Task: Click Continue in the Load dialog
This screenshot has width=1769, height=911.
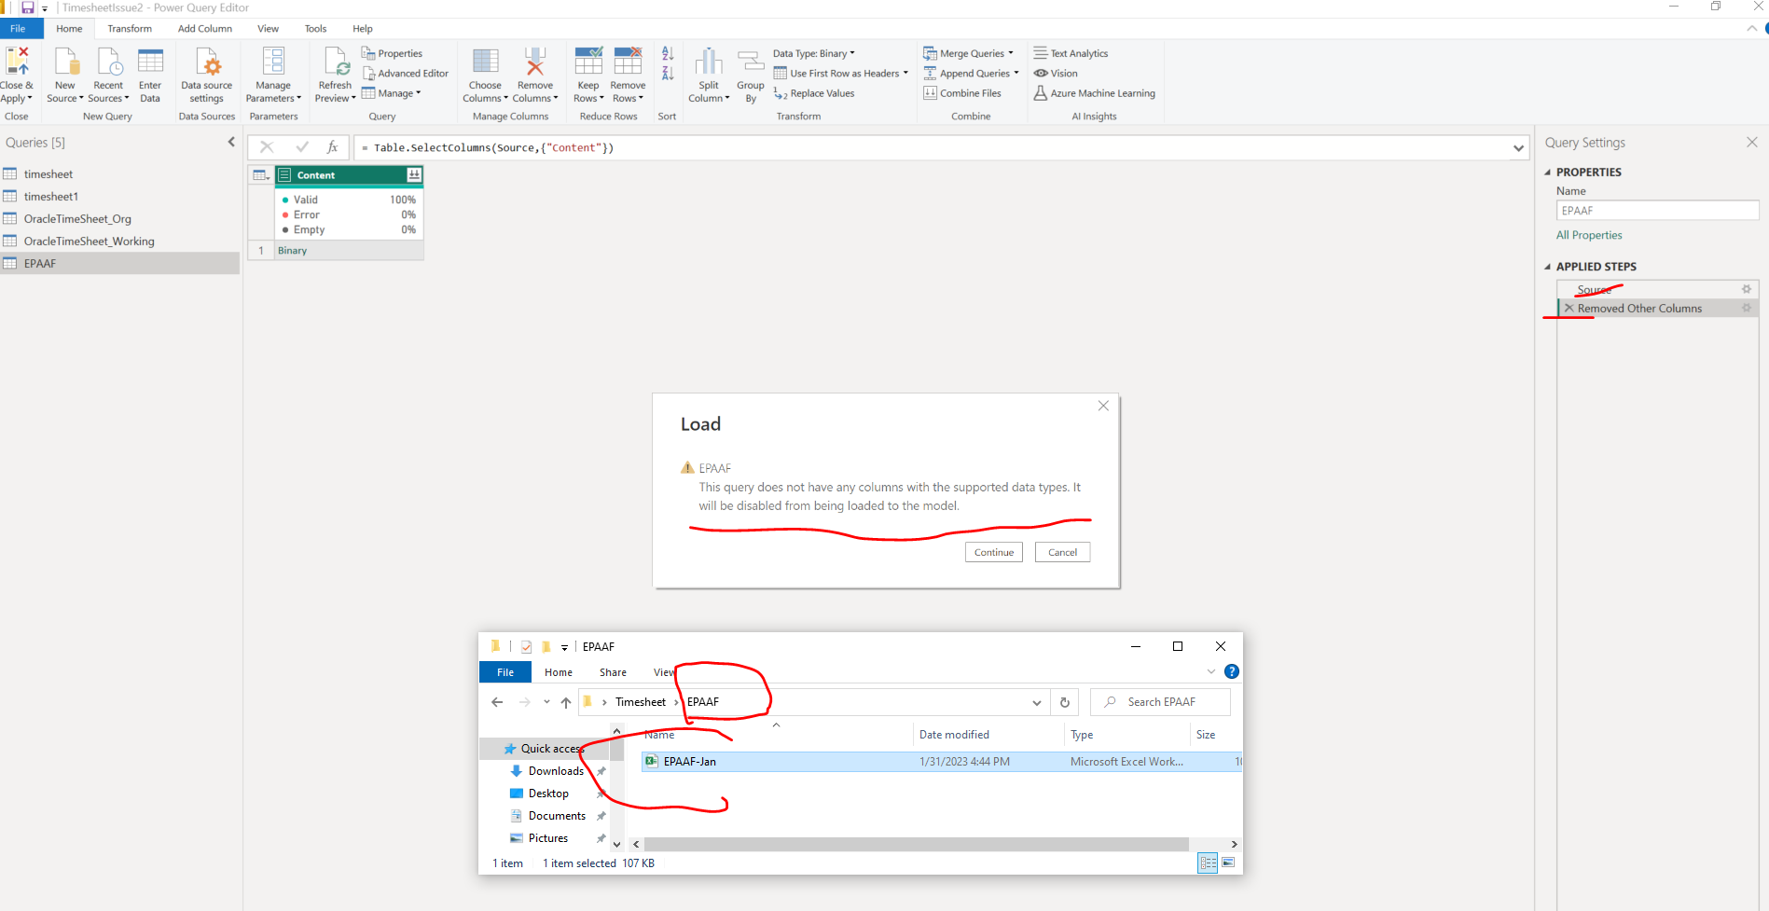Action: point(994,552)
